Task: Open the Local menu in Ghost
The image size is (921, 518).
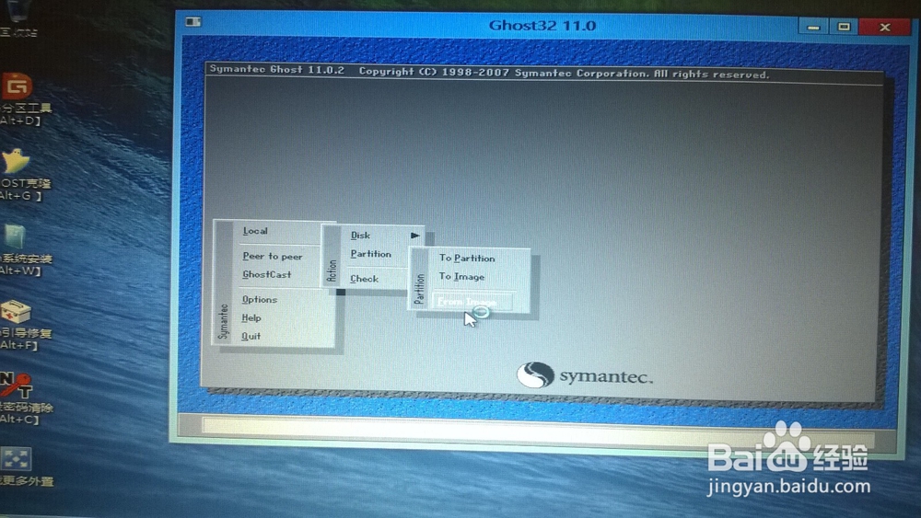Action: 255,231
